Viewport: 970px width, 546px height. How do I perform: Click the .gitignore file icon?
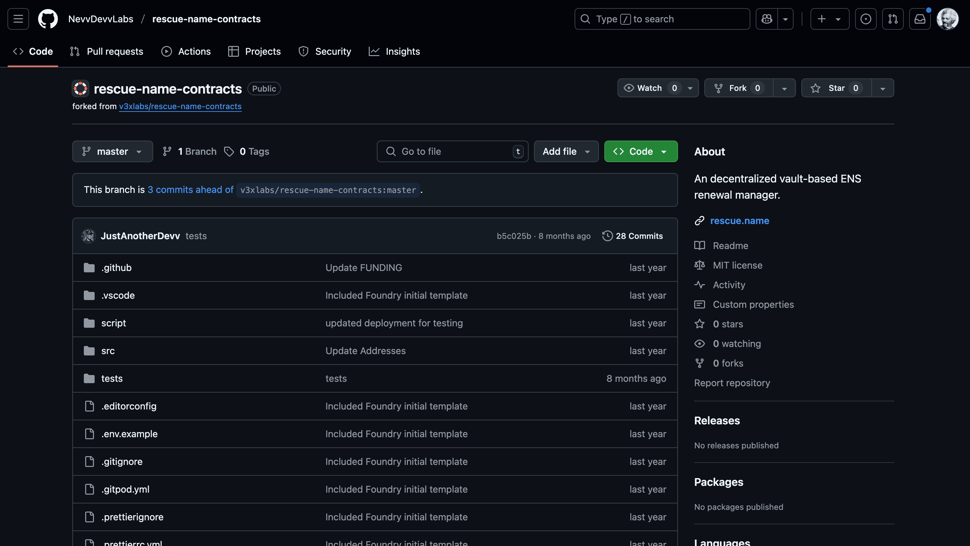(x=90, y=462)
